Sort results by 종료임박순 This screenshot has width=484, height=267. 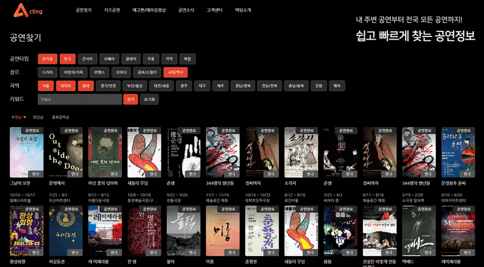[61, 117]
